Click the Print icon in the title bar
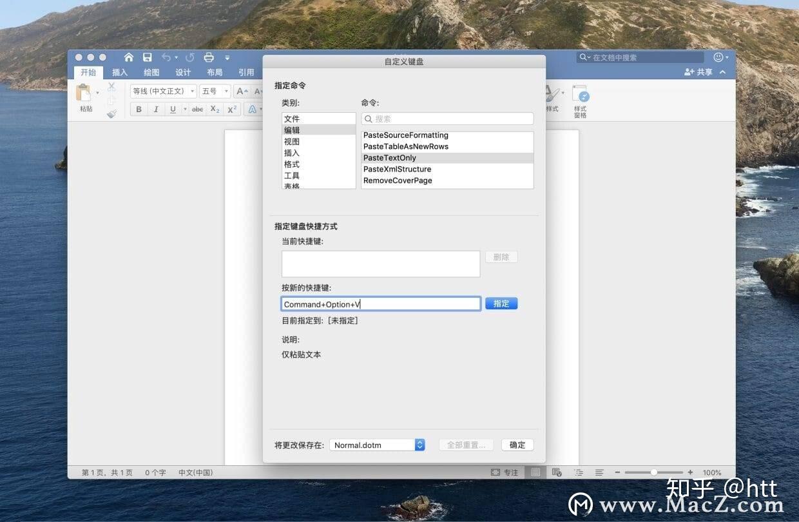The image size is (799, 522). tap(209, 57)
